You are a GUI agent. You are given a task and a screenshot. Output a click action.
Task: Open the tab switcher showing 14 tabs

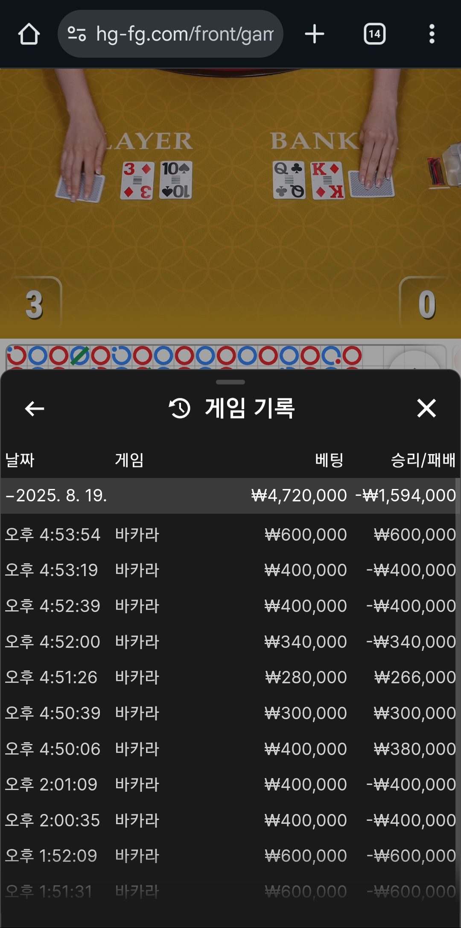(375, 34)
